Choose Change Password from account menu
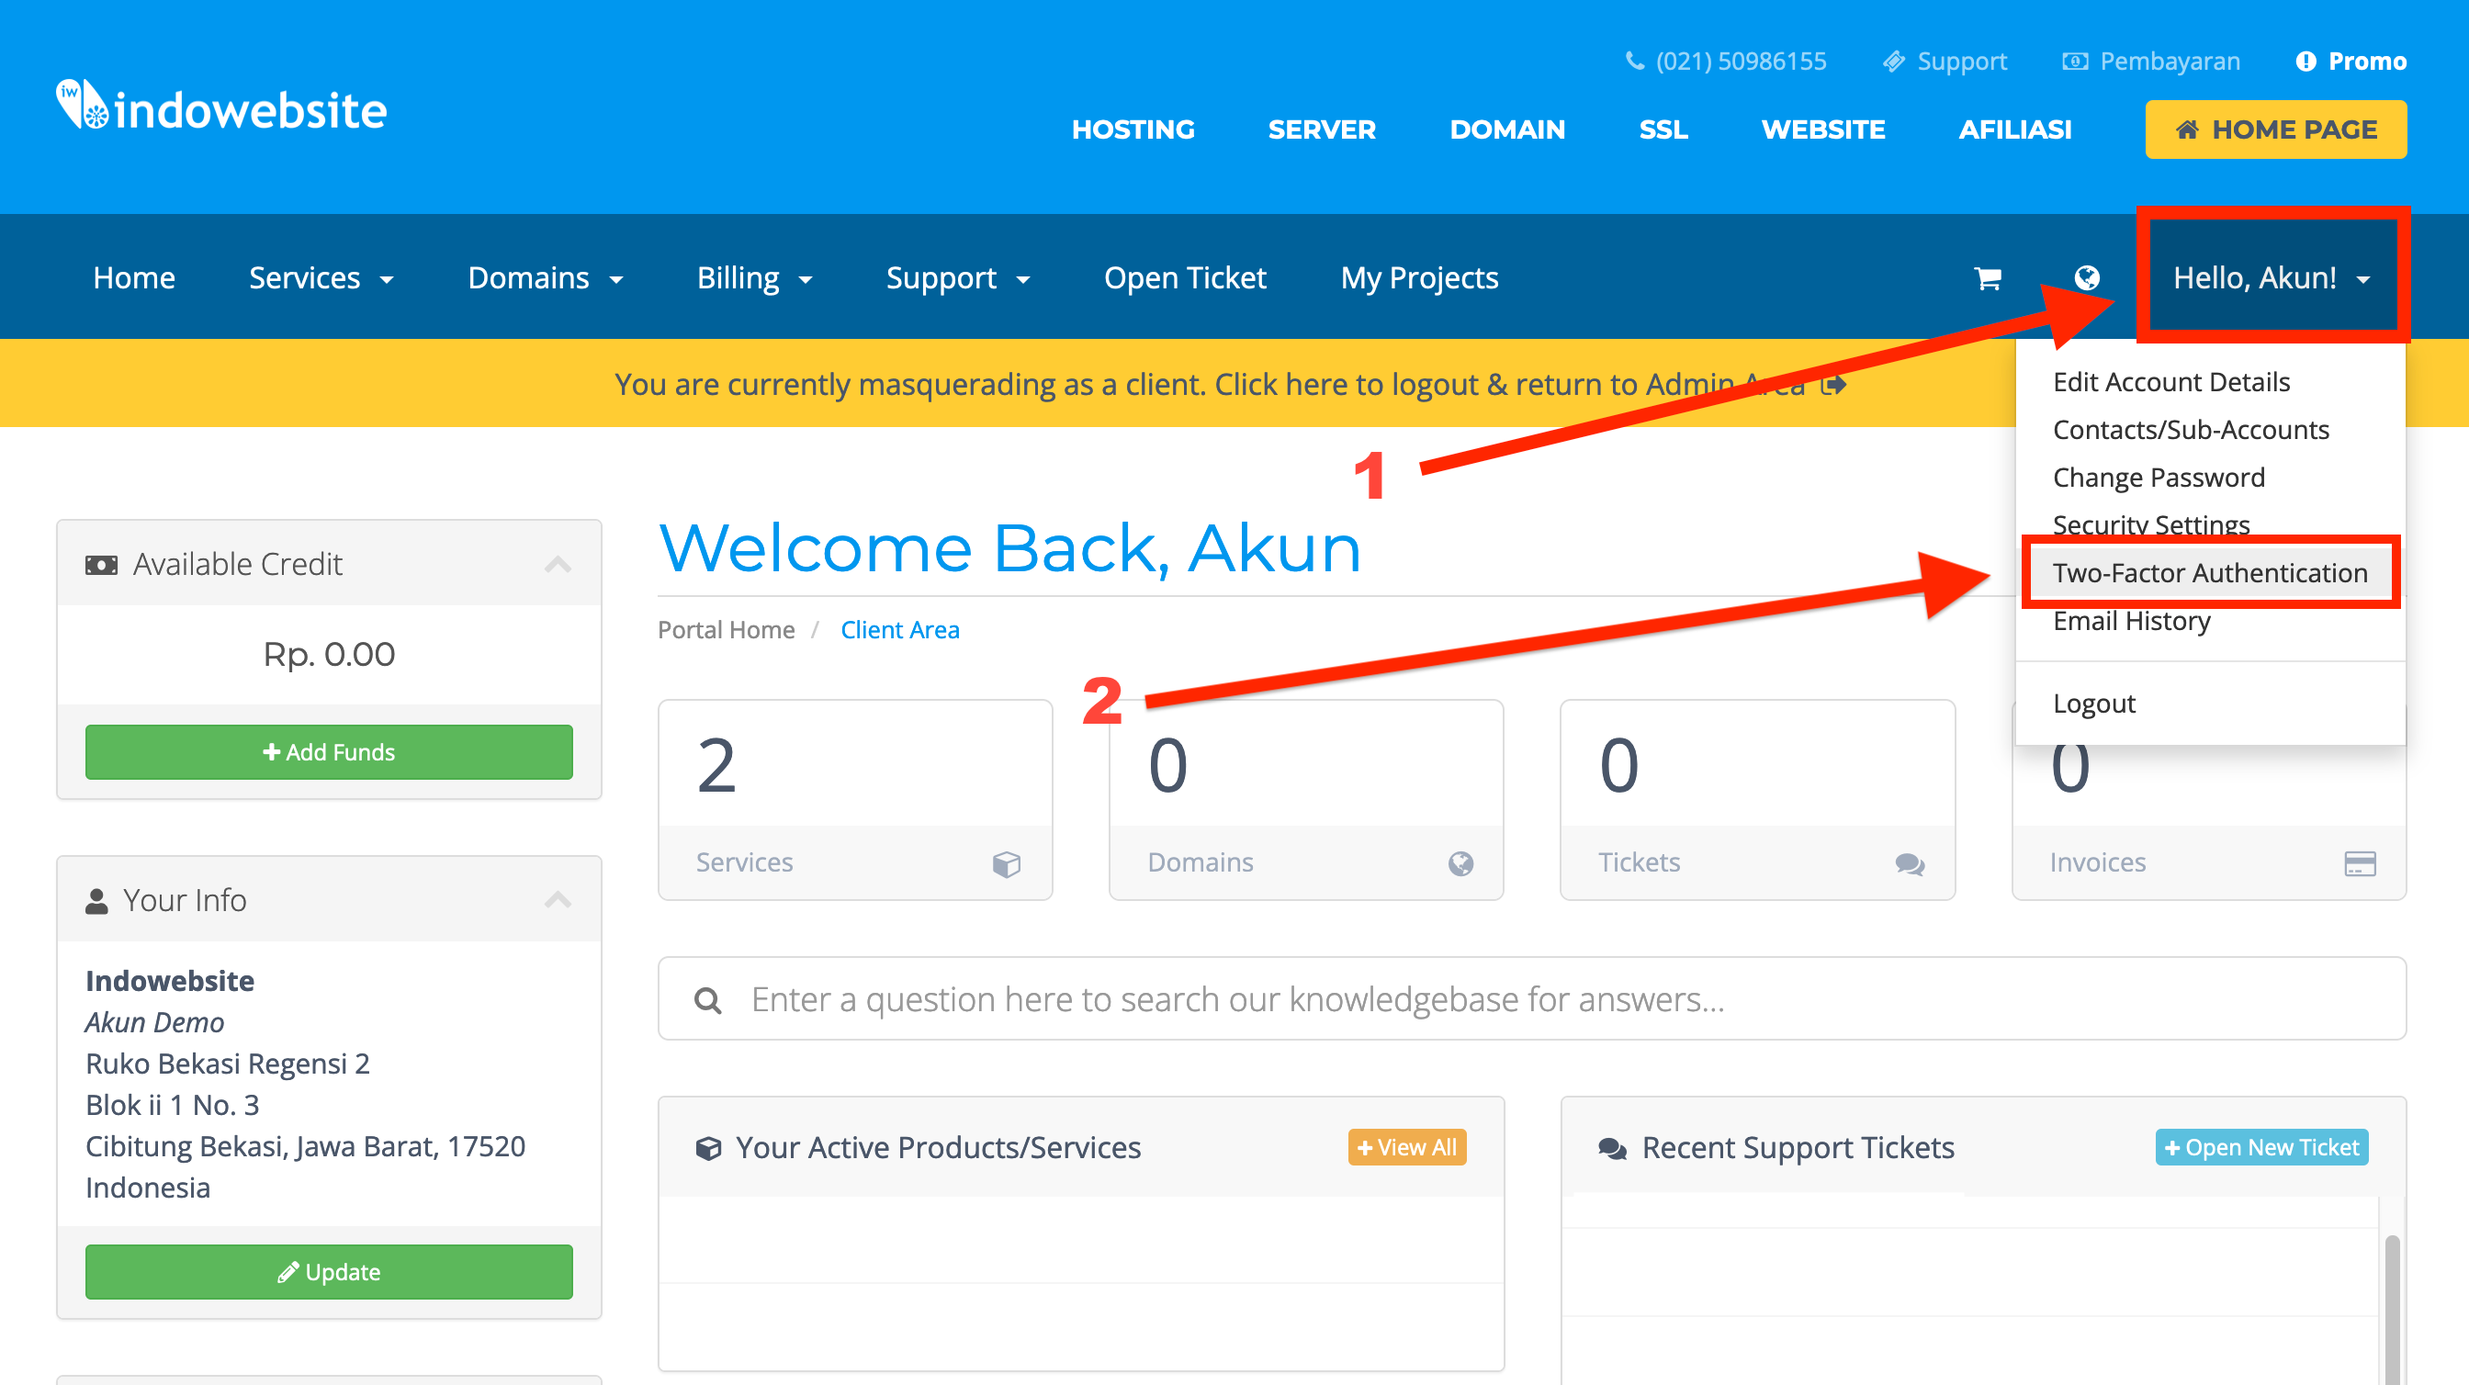Viewport: 2469px width, 1385px height. point(2159,478)
